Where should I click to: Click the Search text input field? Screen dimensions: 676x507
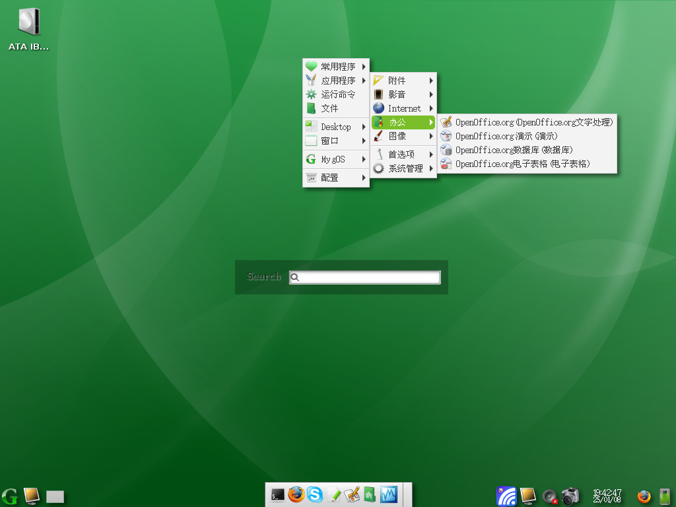tap(364, 277)
